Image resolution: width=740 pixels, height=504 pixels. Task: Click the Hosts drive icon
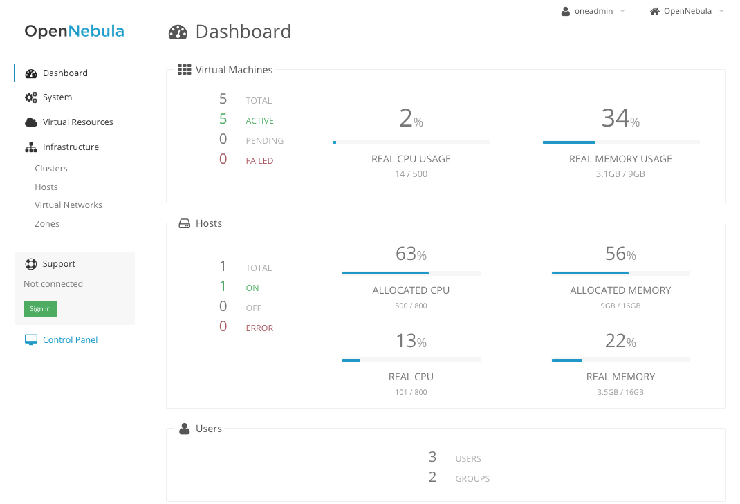coord(185,224)
